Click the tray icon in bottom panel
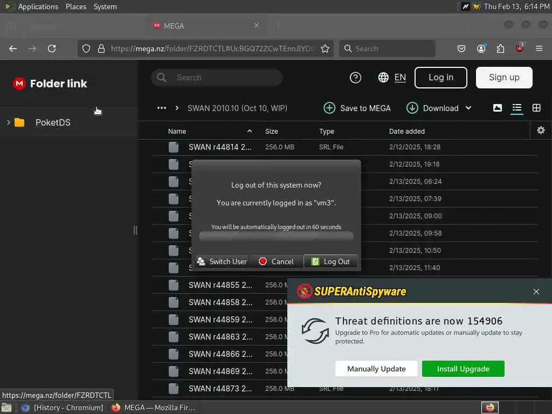 pos(490,408)
